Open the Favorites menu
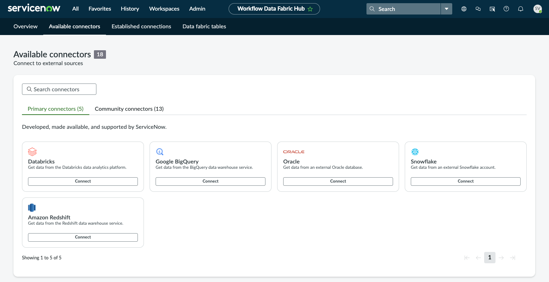The image size is (549, 282). 100,9
